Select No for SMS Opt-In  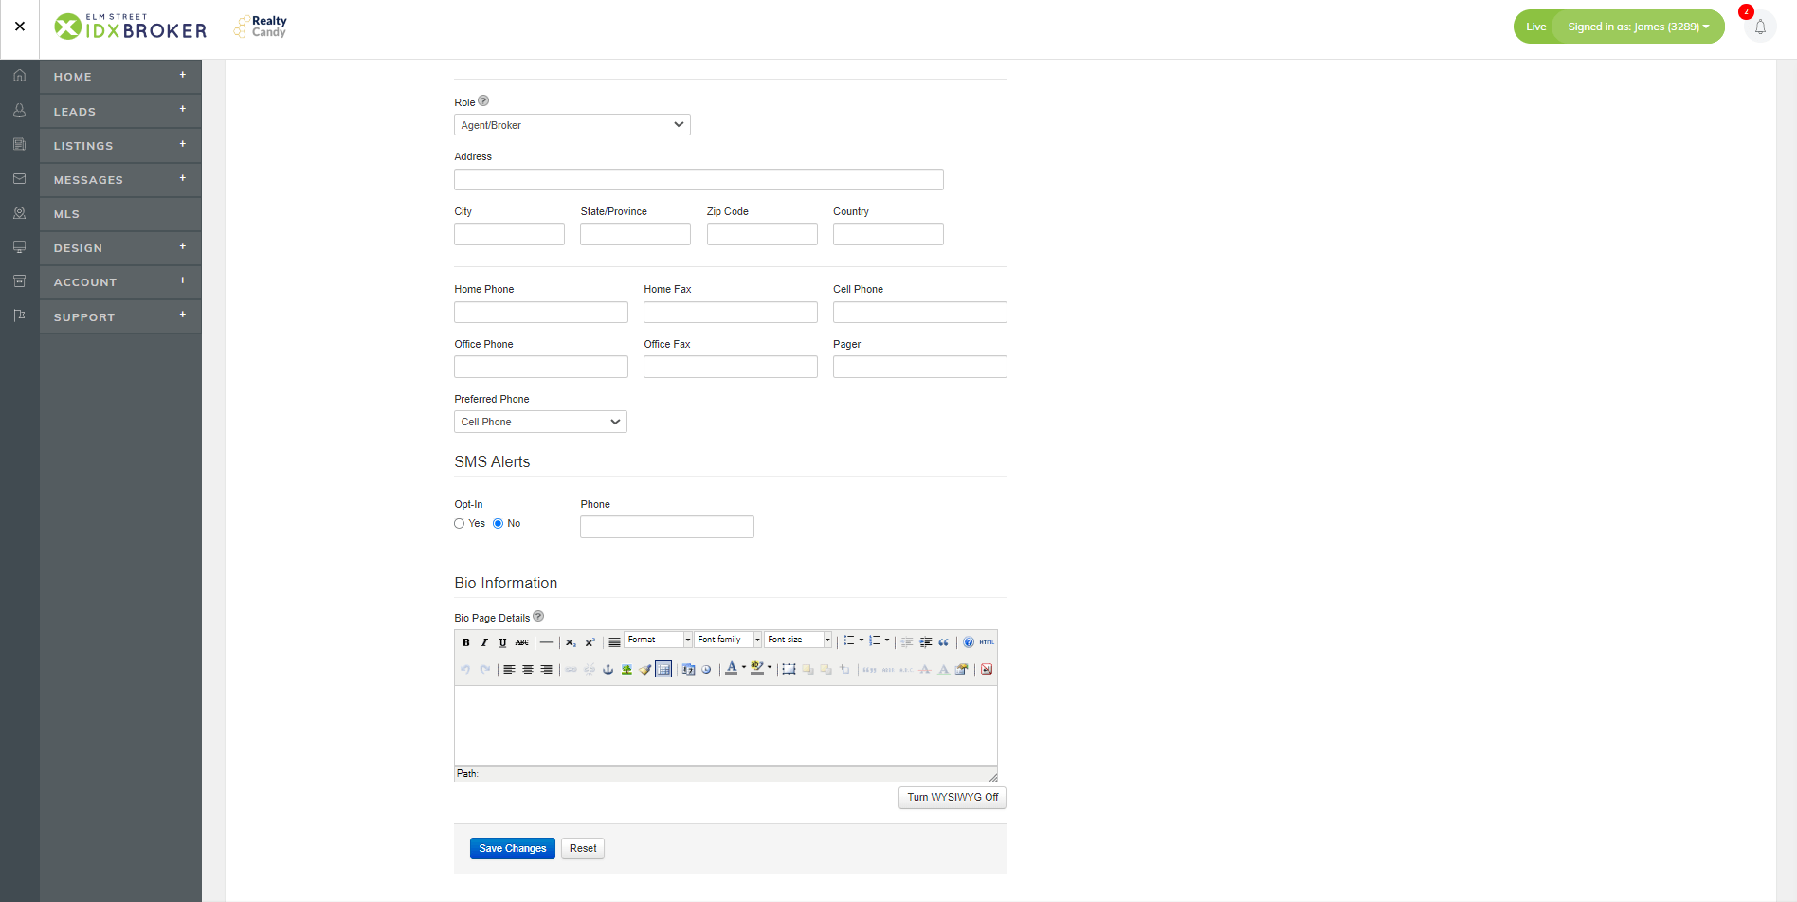coord(499,524)
